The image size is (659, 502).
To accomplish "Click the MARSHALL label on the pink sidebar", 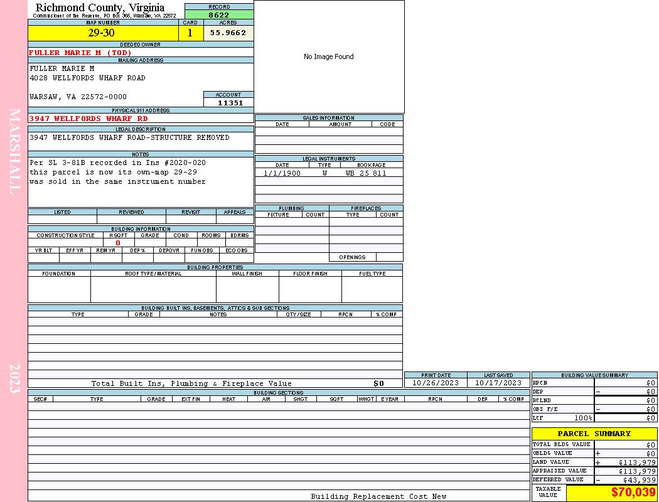I will pyautogui.click(x=14, y=151).
